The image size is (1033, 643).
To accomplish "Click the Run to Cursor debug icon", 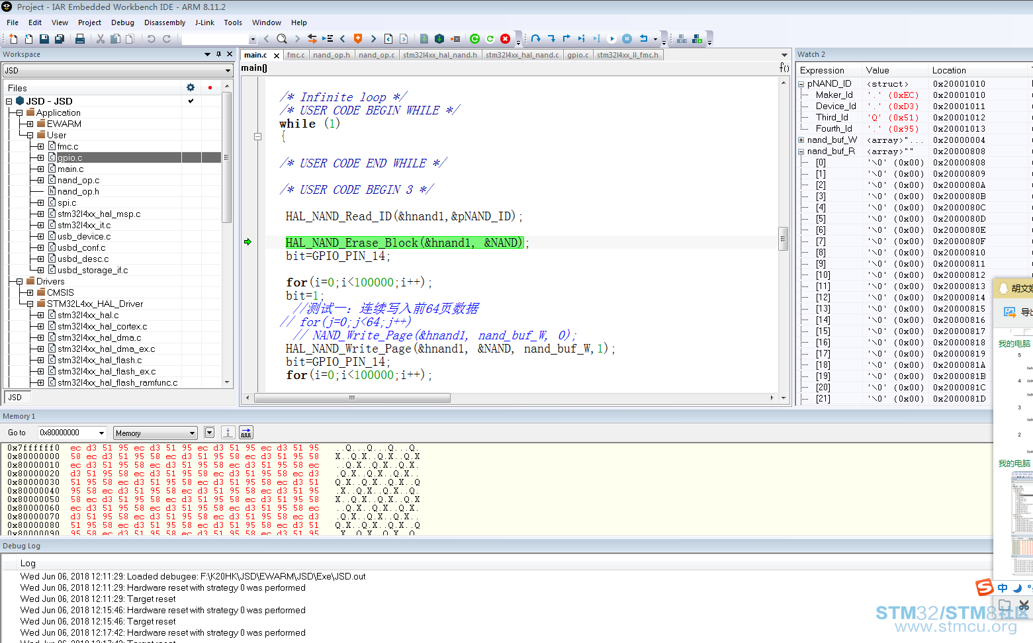I will 596,38.
